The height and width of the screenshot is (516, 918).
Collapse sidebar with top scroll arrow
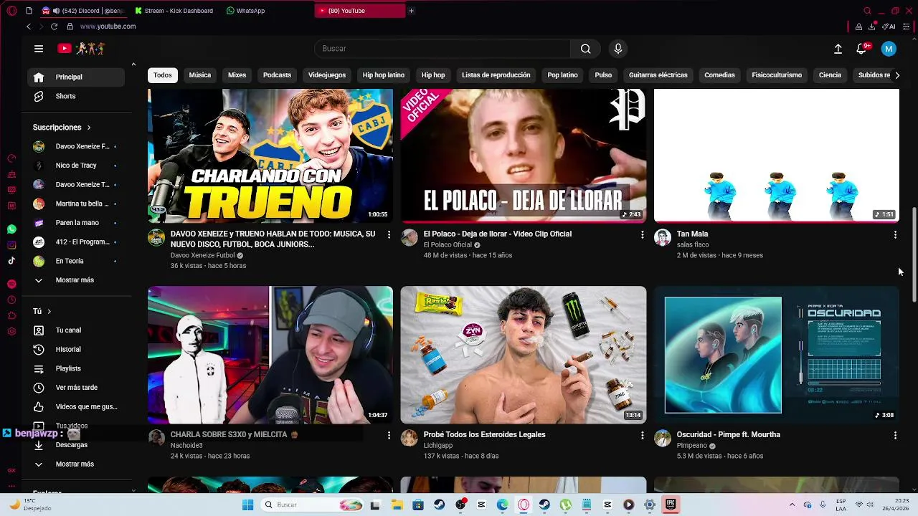[133, 64]
